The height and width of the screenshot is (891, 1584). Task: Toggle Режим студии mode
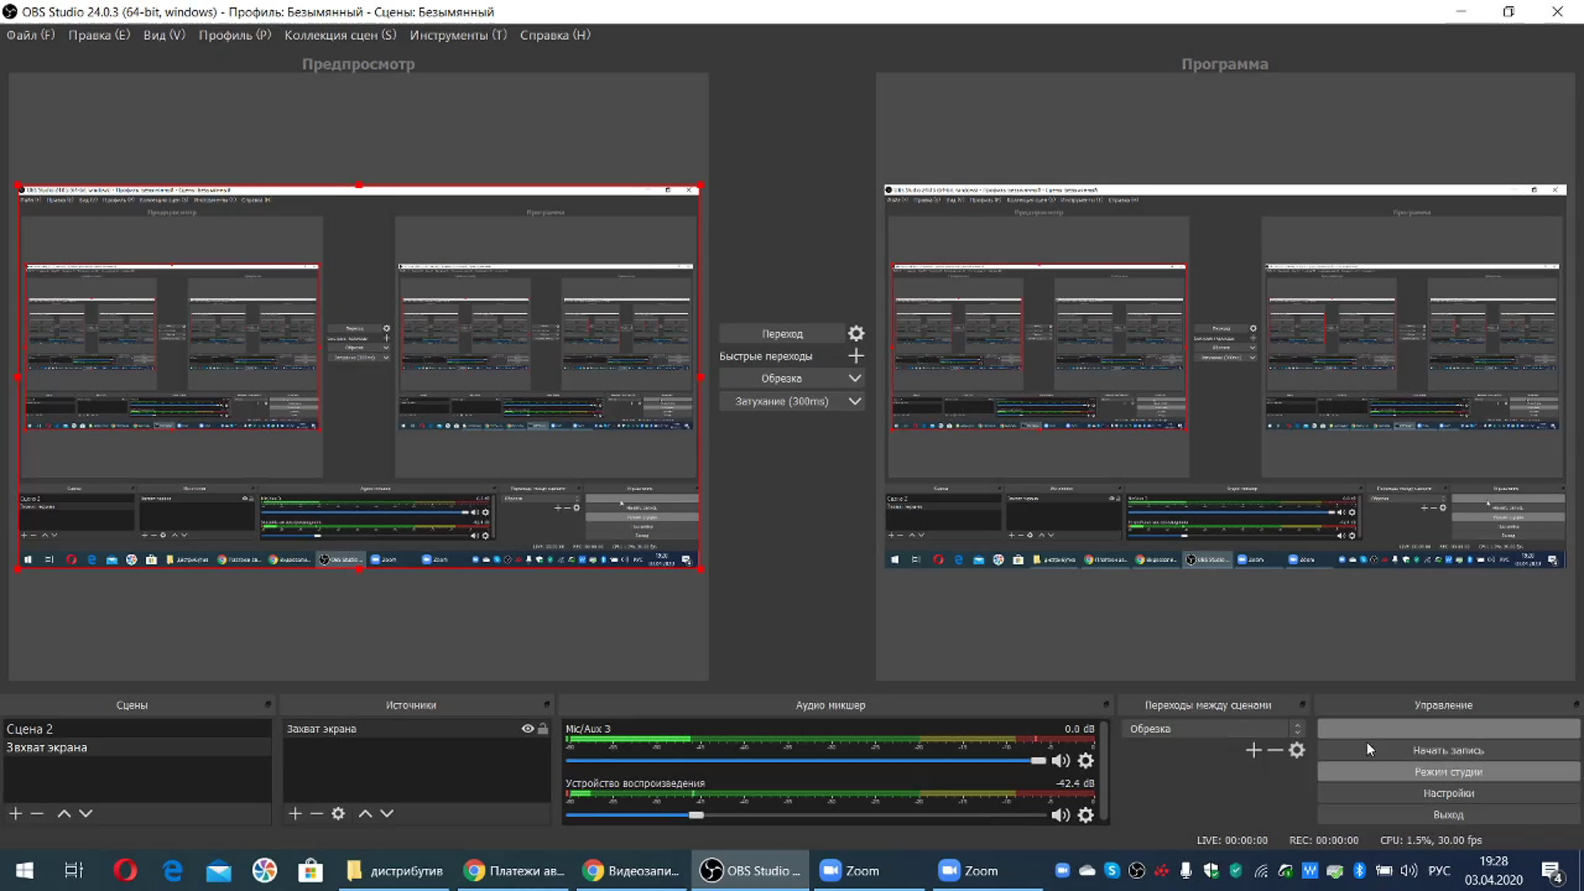(x=1448, y=772)
